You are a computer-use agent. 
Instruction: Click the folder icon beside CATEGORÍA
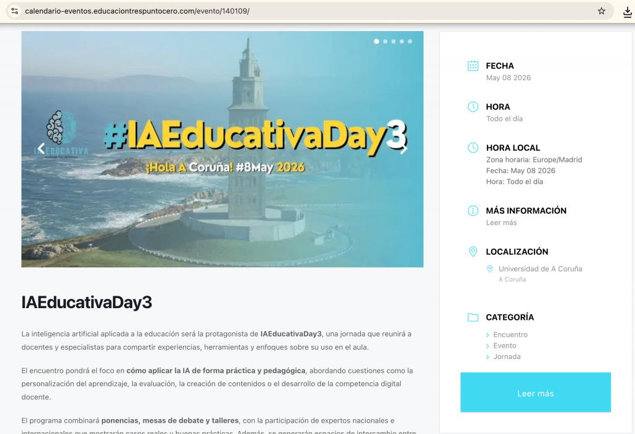point(473,317)
